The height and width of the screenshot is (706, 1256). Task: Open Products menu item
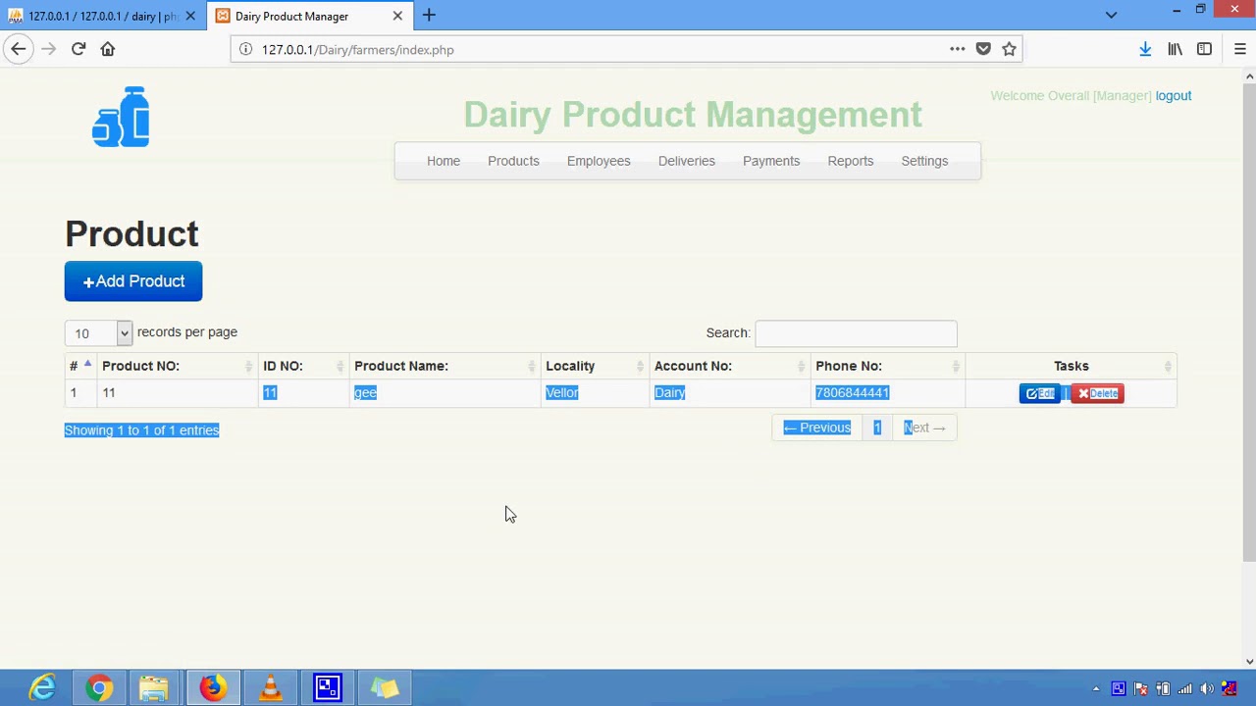click(x=513, y=161)
